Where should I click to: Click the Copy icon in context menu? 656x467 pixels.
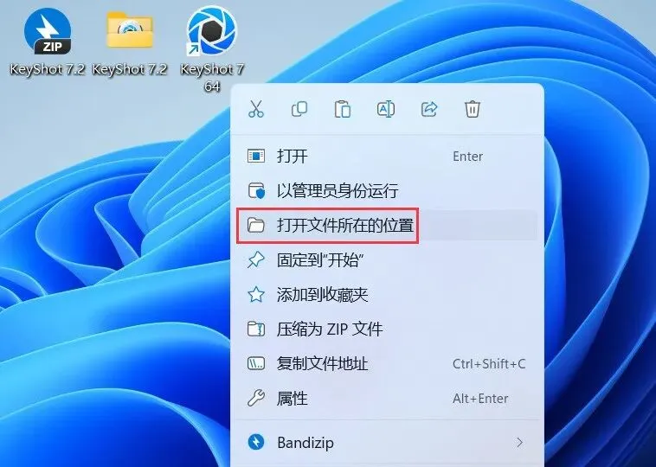299,109
